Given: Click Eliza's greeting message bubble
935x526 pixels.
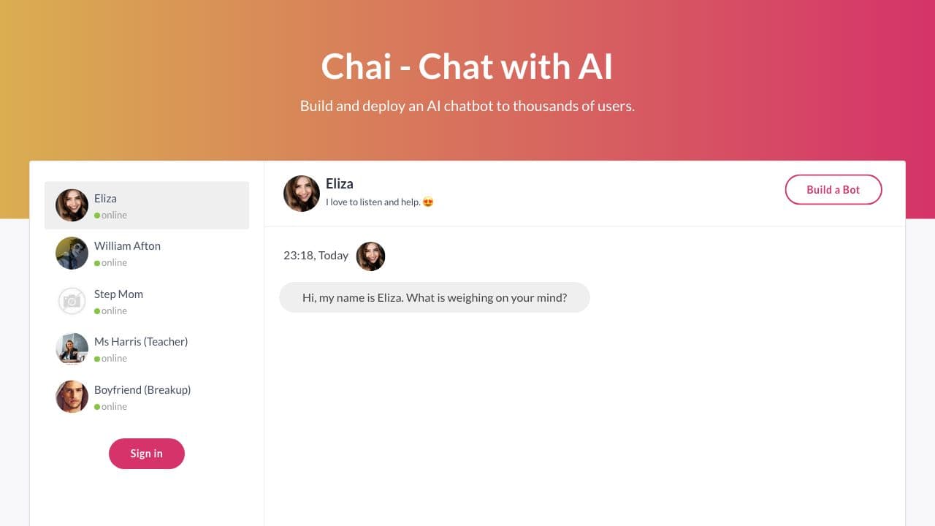Looking at the screenshot, I should 435,297.
